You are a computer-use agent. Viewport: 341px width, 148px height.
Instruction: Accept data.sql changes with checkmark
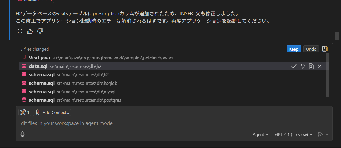(294, 66)
